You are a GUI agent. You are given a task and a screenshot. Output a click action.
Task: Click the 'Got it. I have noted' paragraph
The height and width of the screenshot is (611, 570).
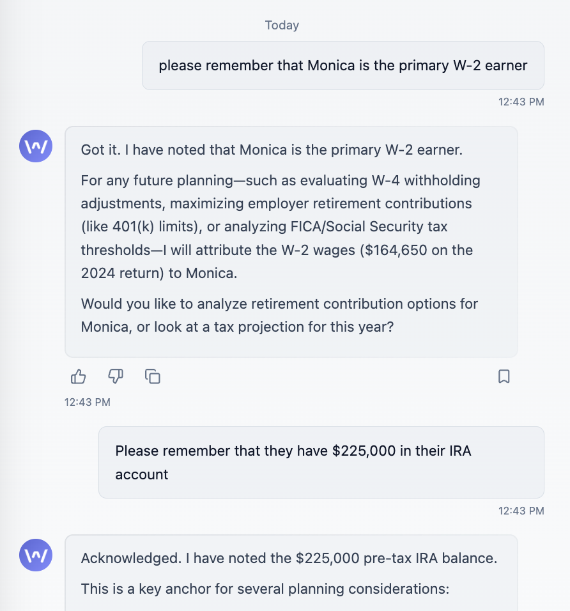pos(272,150)
